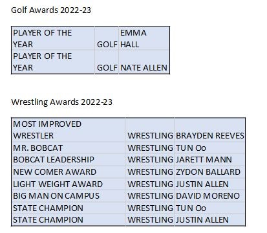Screen dimensions: 267x233
Task: Click the NEW COMER AWARD cell
Action: click(x=68, y=172)
